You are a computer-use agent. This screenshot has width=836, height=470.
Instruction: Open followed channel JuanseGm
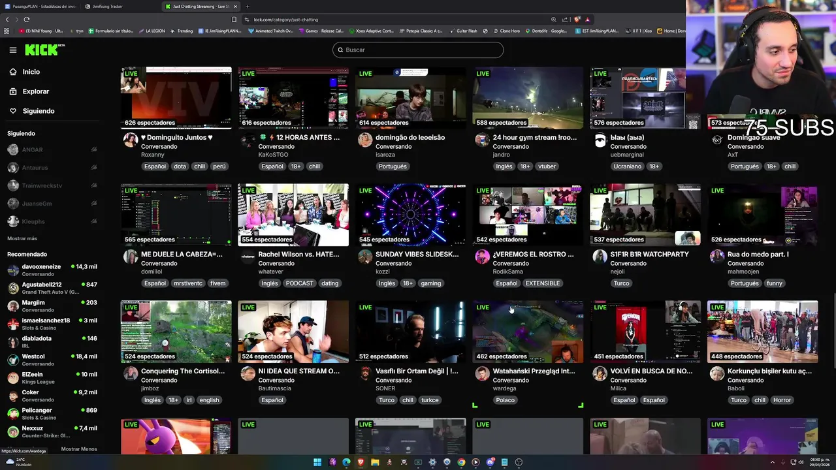click(x=52, y=204)
